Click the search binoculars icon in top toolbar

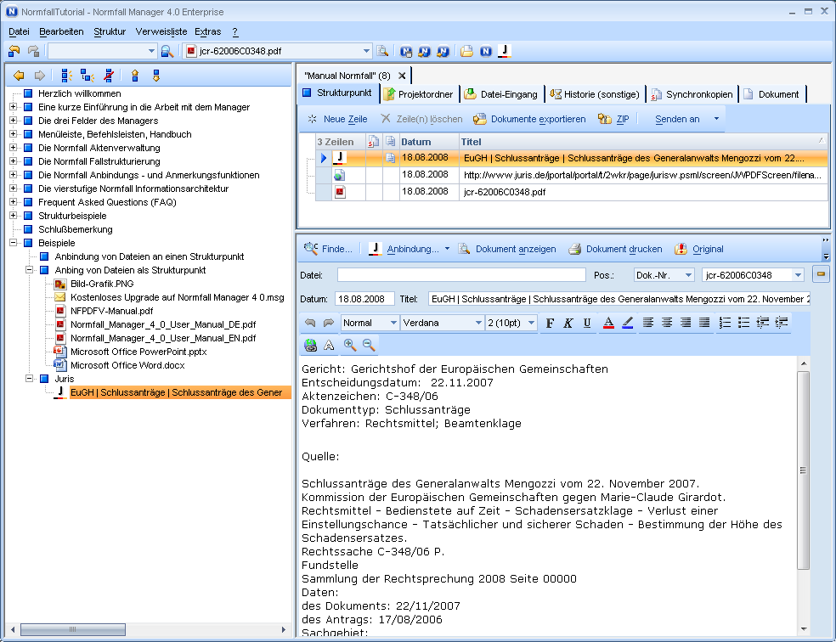tap(167, 51)
